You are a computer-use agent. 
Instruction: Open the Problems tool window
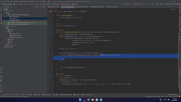[29, 95]
